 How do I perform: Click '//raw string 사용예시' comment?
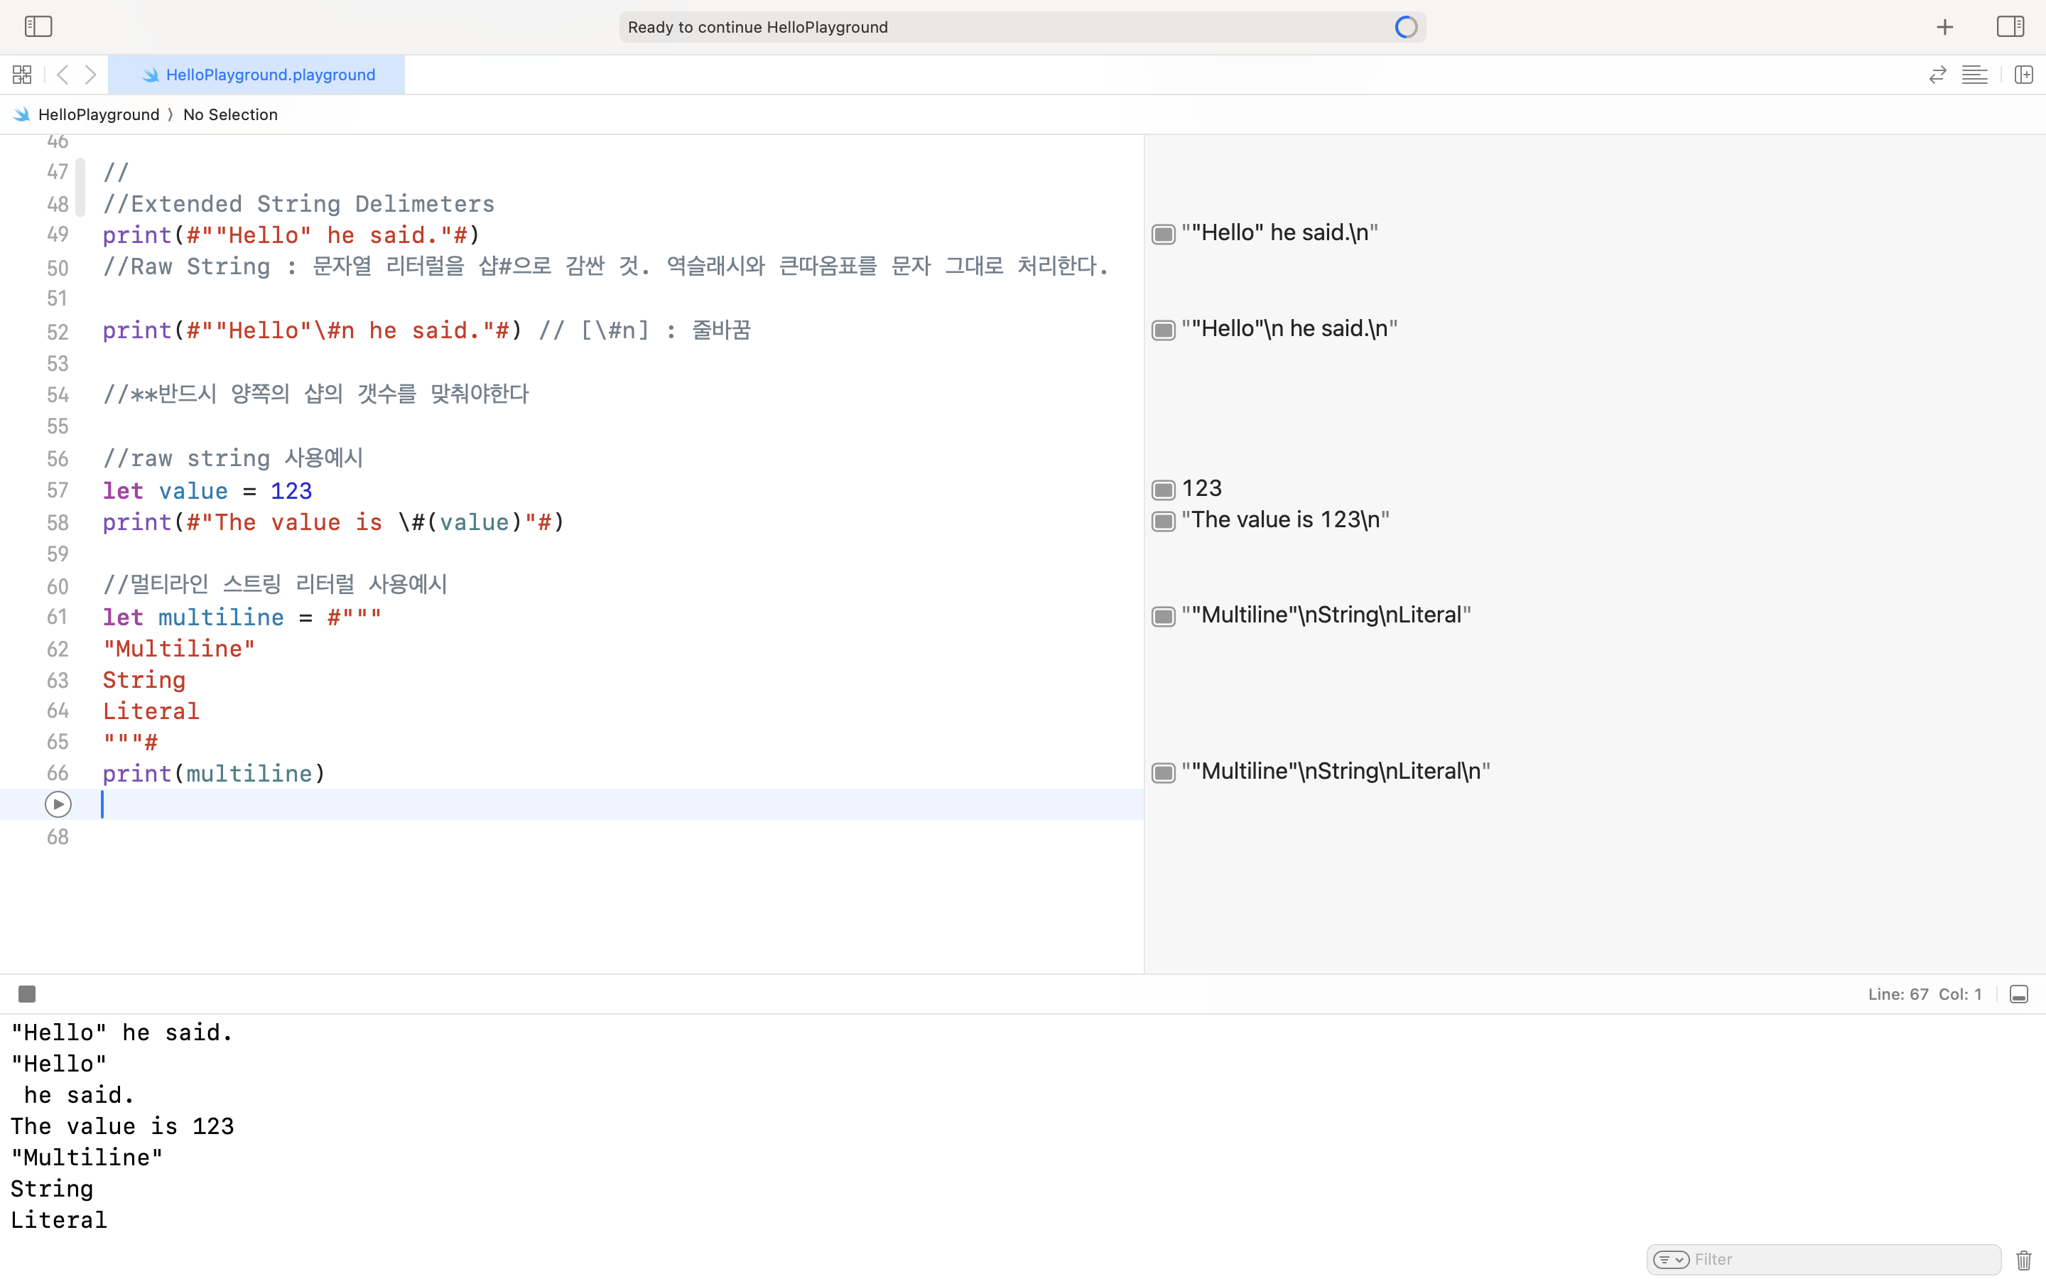[232, 458]
